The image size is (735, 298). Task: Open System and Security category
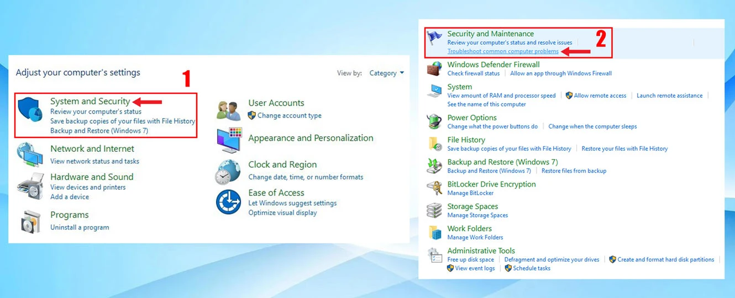[90, 101]
